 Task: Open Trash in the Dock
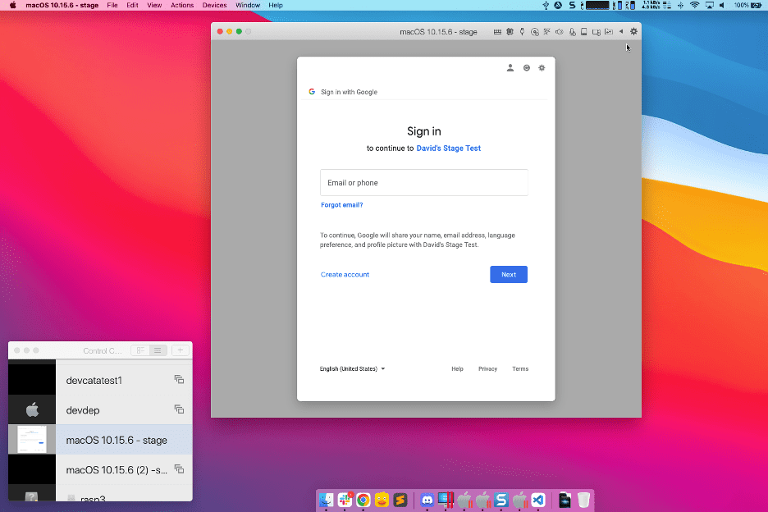(x=583, y=500)
